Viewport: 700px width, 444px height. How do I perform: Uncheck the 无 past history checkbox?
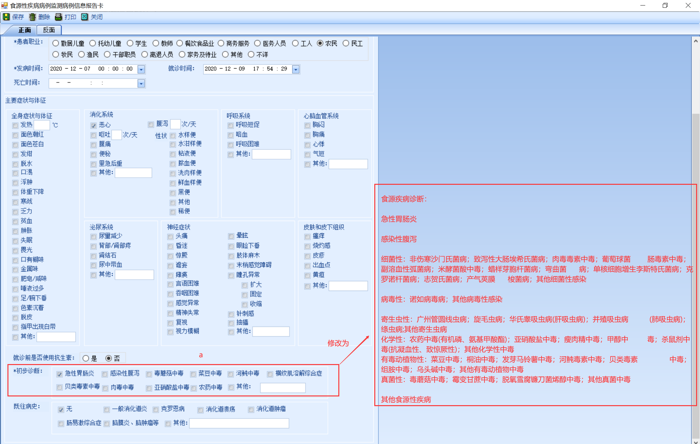(x=61, y=410)
